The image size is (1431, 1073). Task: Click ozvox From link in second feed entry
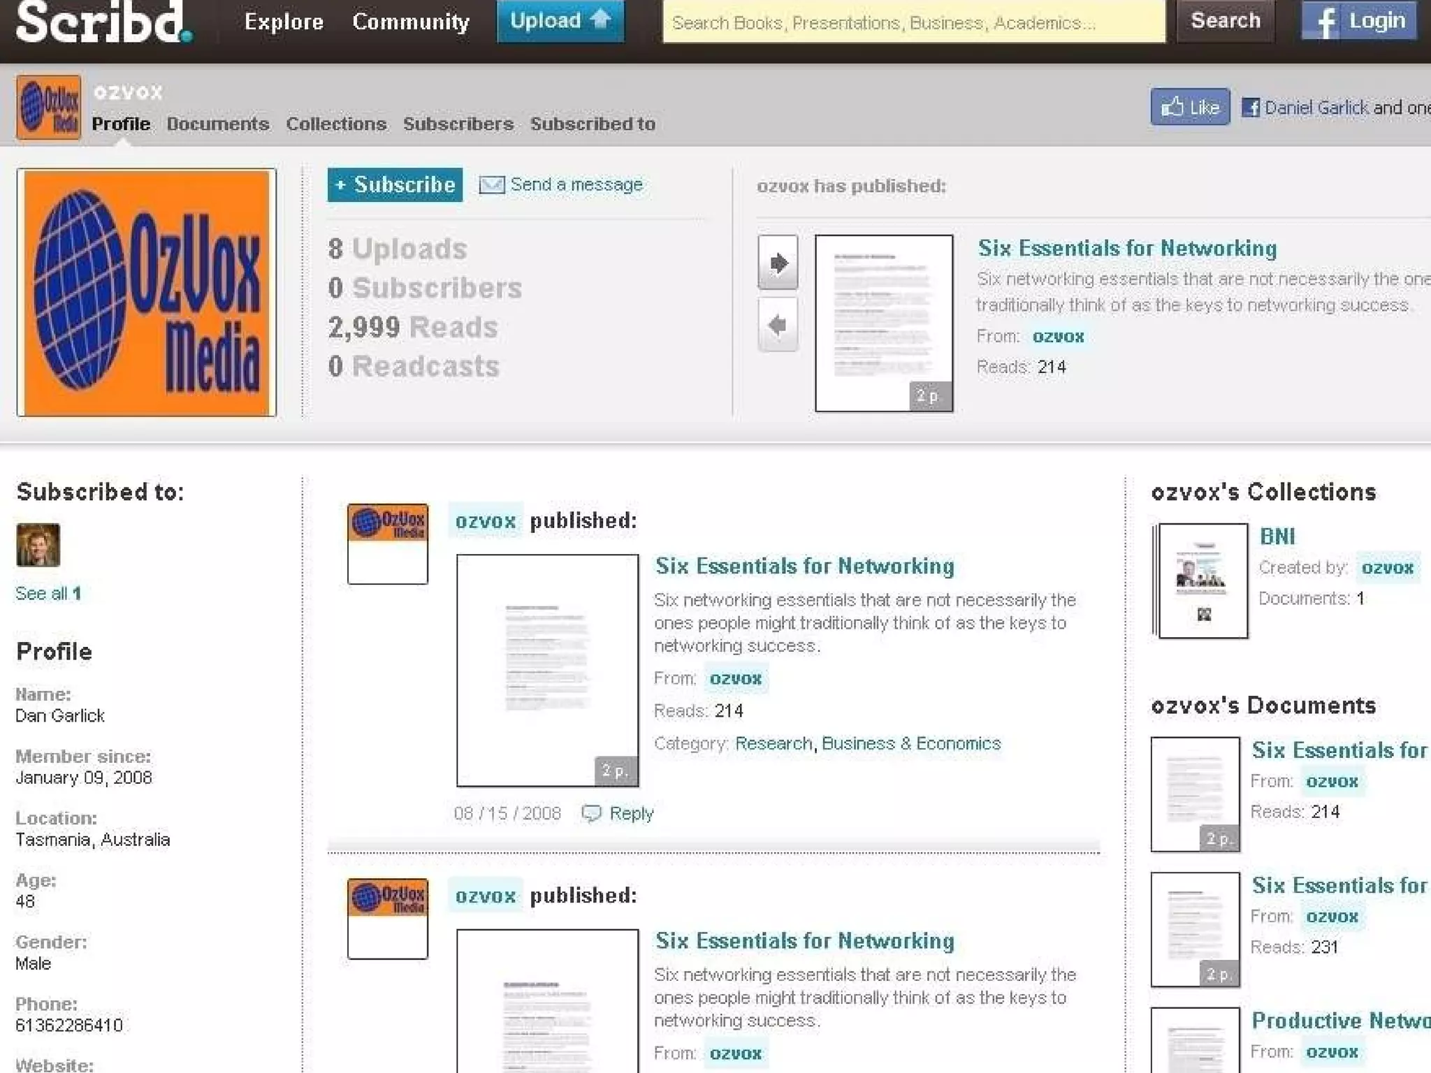click(736, 1053)
